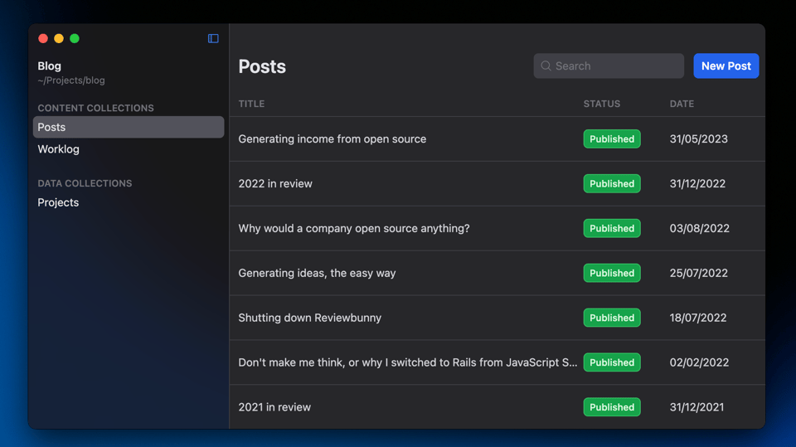796x447 pixels.
Task: Open 'Why would a company open source anything?'
Action: coord(353,229)
